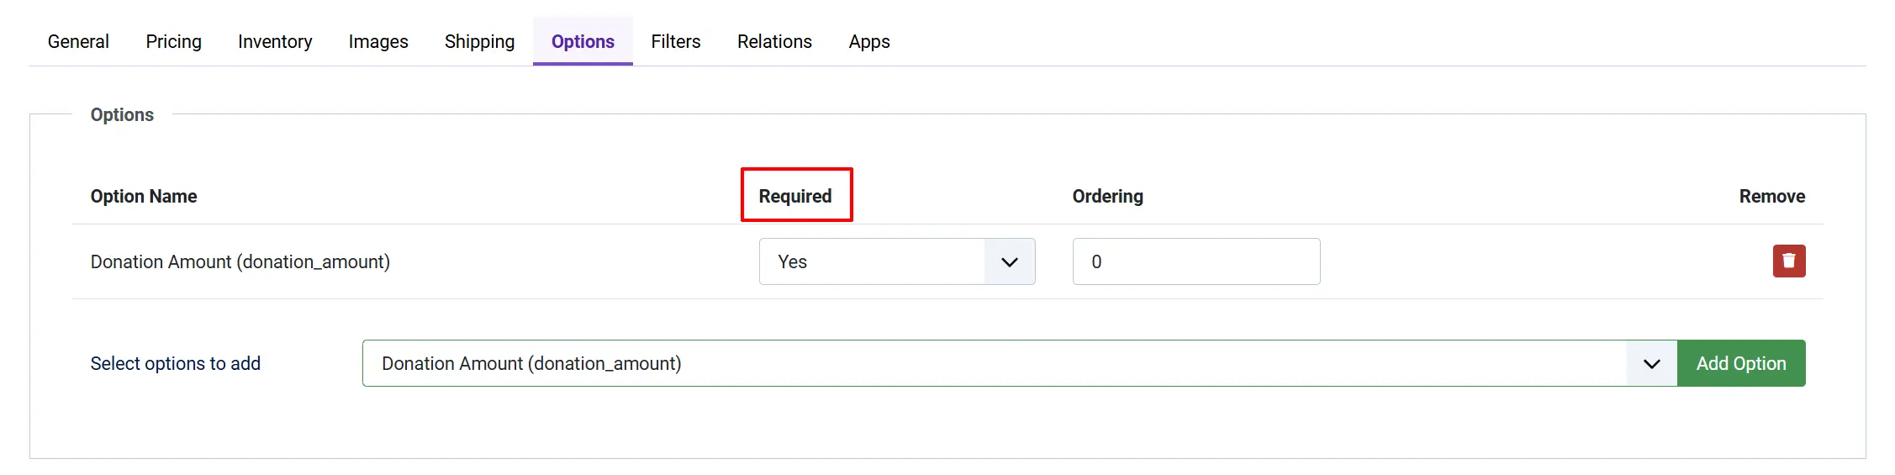Switch to the Pricing tab
Viewport: 1895px width, 475px height.
pyautogui.click(x=173, y=41)
